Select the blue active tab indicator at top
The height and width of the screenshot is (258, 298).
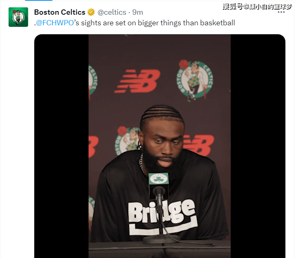pyautogui.click(x=39, y=0)
